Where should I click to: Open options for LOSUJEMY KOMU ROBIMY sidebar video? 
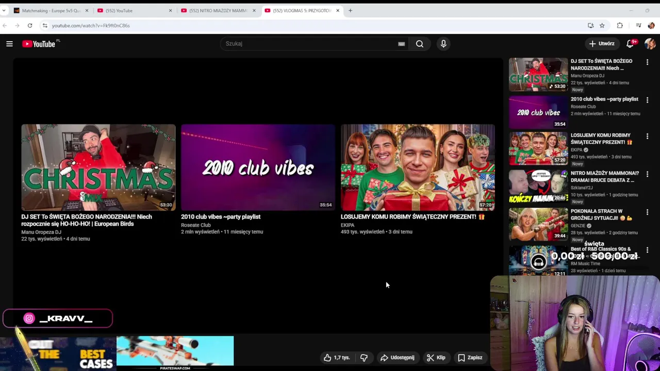(x=647, y=137)
